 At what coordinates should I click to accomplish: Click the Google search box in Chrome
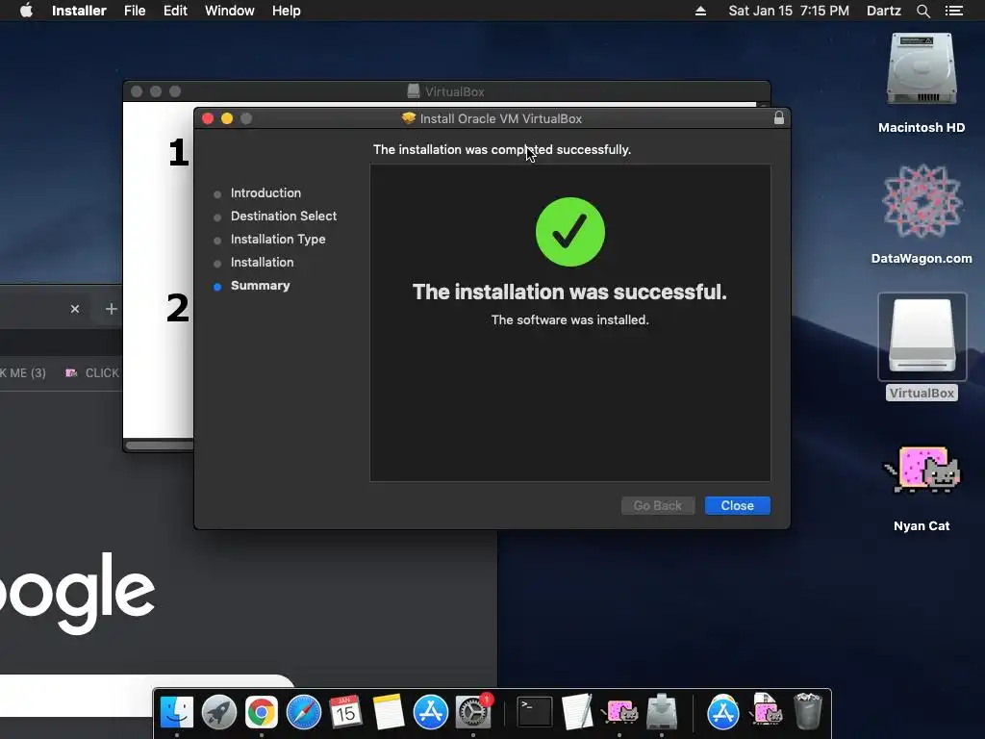pos(147,696)
